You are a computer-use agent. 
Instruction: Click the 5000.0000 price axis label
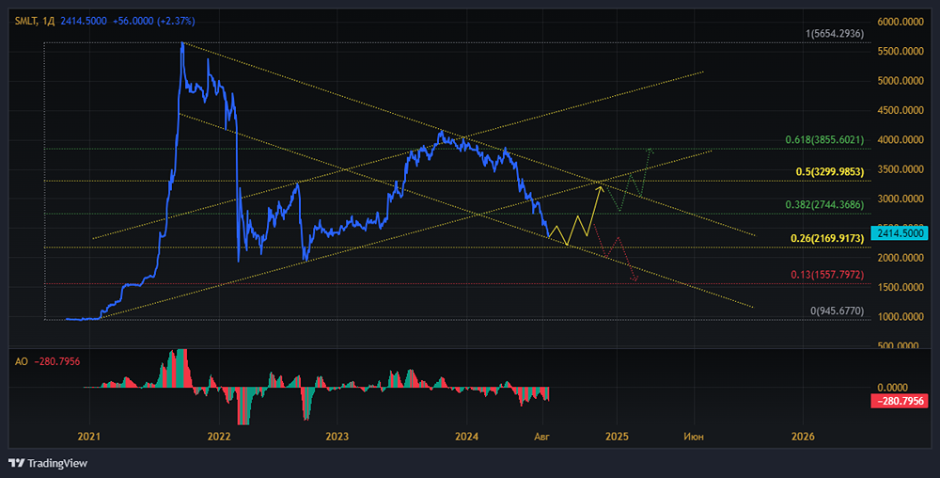click(x=901, y=81)
